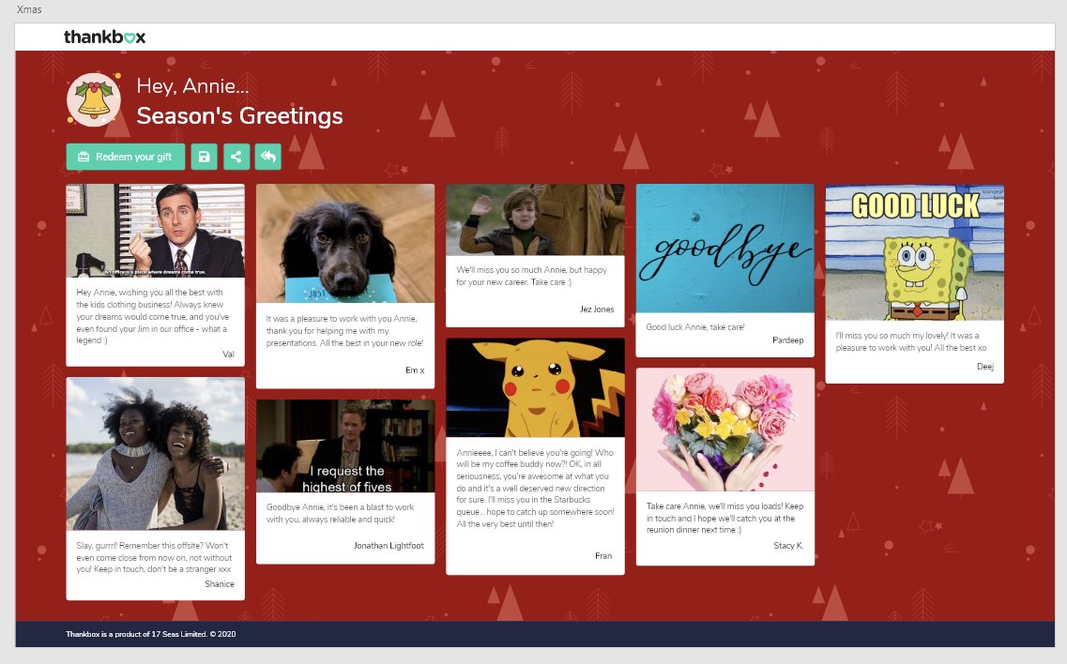Select the signature 'Em x'
The height and width of the screenshot is (664, 1067).
point(415,370)
